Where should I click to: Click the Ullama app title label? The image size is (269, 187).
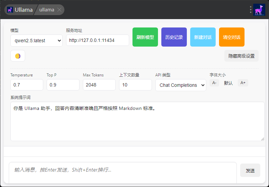click(x=24, y=10)
